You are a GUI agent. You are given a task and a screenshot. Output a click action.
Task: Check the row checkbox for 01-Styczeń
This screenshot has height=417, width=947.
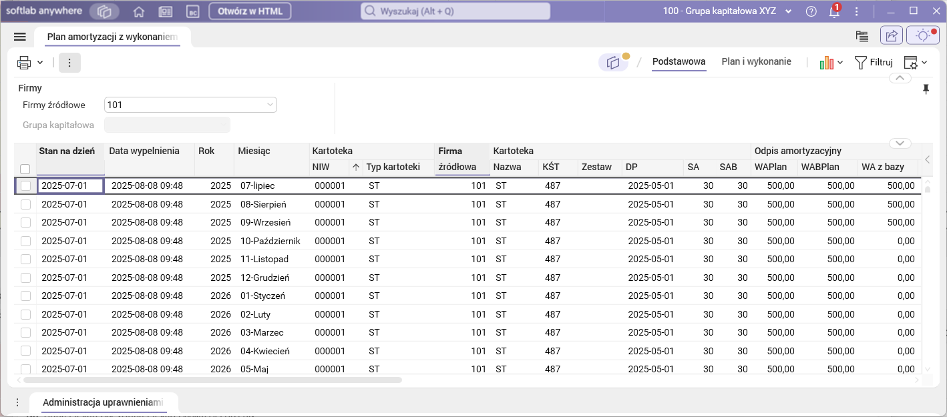click(x=25, y=296)
